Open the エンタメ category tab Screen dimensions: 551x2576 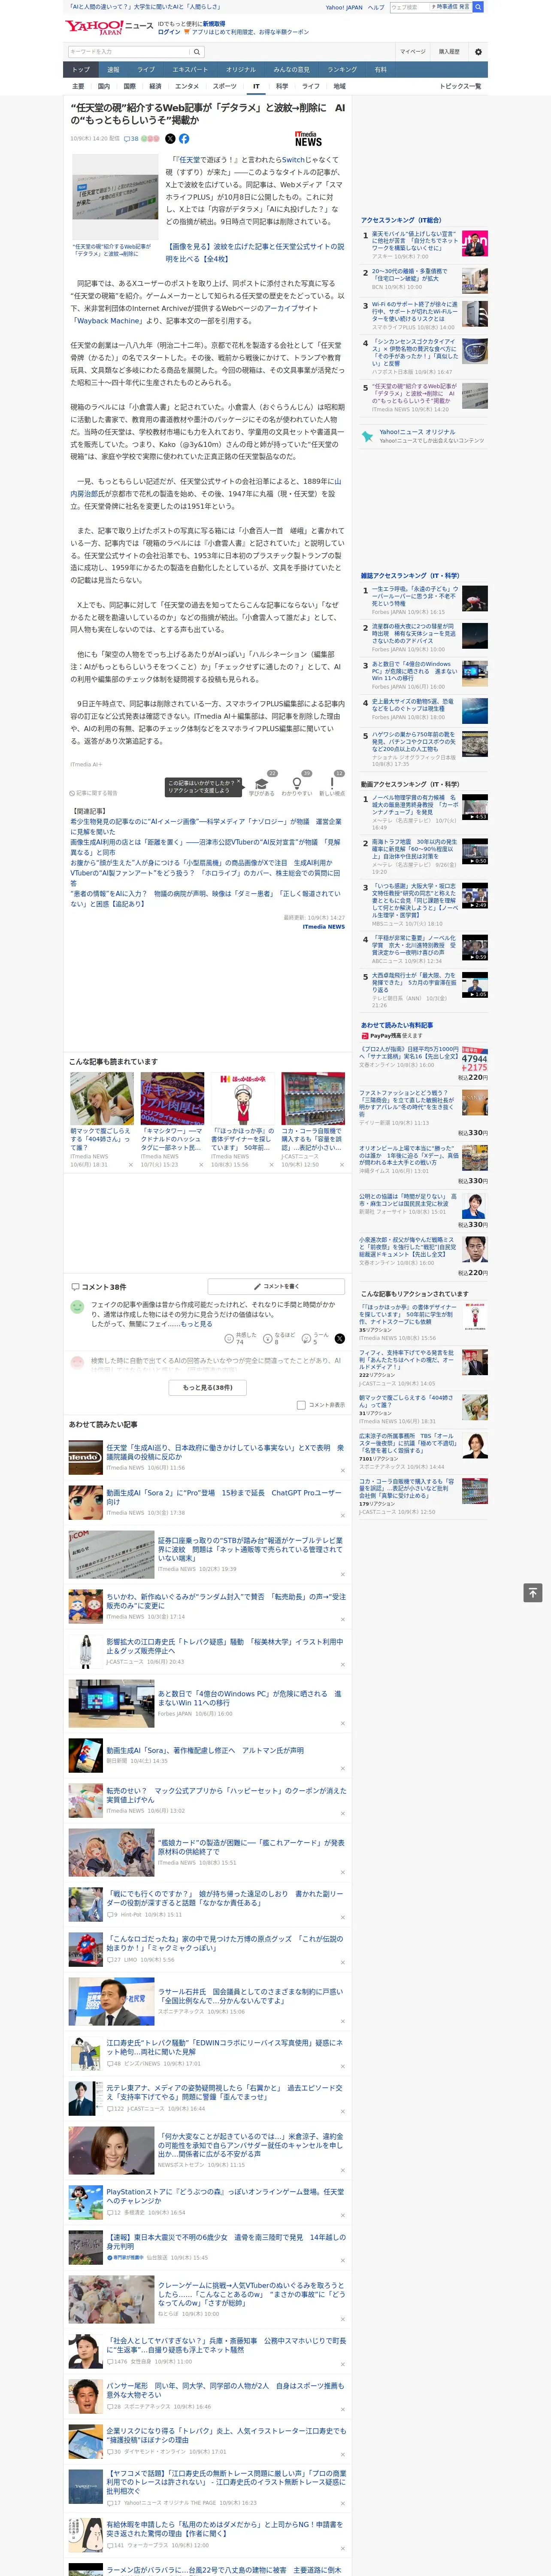click(x=187, y=86)
